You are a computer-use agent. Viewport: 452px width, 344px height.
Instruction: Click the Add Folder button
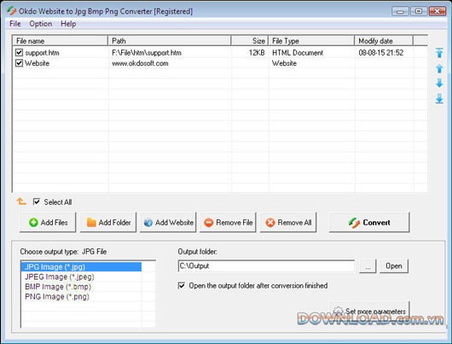(108, 222)
